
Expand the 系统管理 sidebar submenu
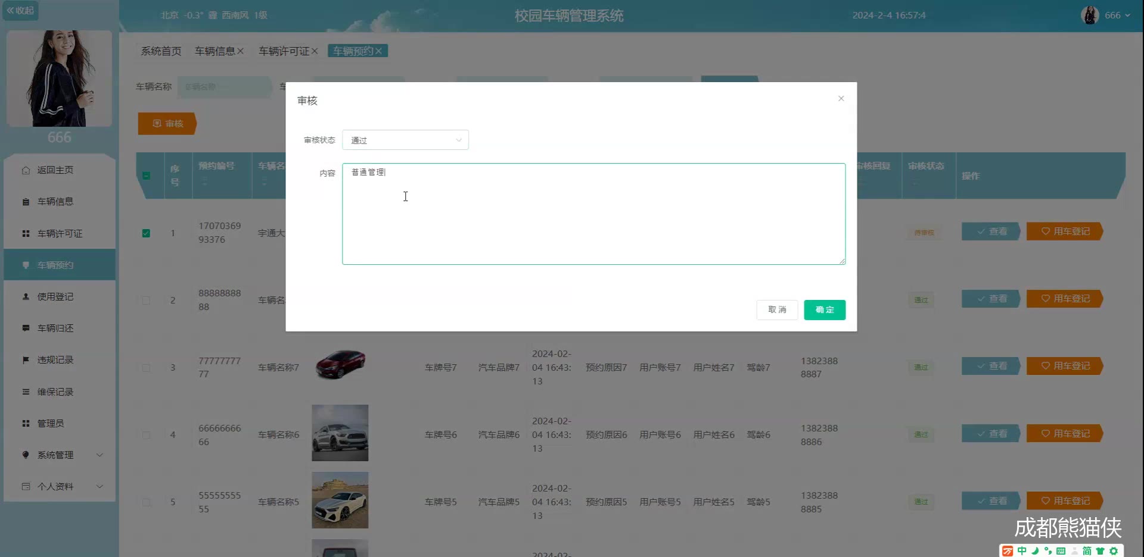60,455
